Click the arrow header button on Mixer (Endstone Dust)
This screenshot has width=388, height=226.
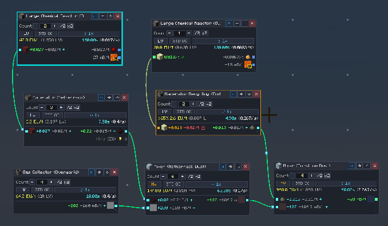[359, 166]
